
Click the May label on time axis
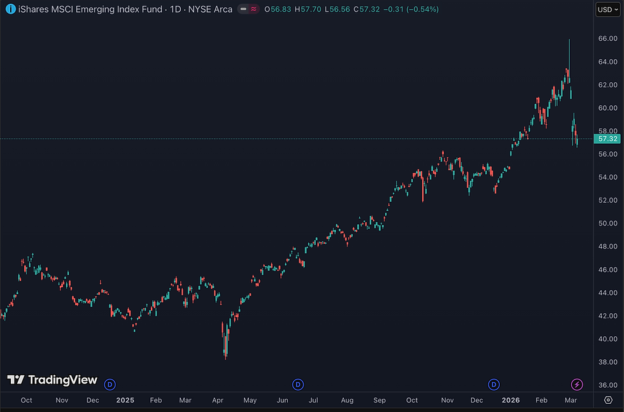250,400
